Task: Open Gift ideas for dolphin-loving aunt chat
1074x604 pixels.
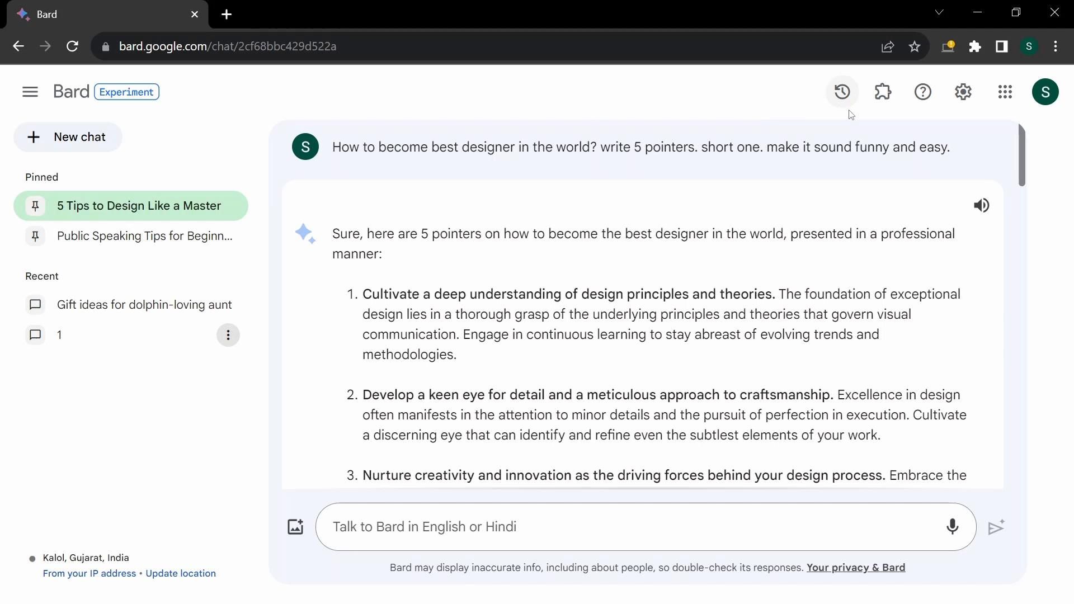Action: coord(131,305)
